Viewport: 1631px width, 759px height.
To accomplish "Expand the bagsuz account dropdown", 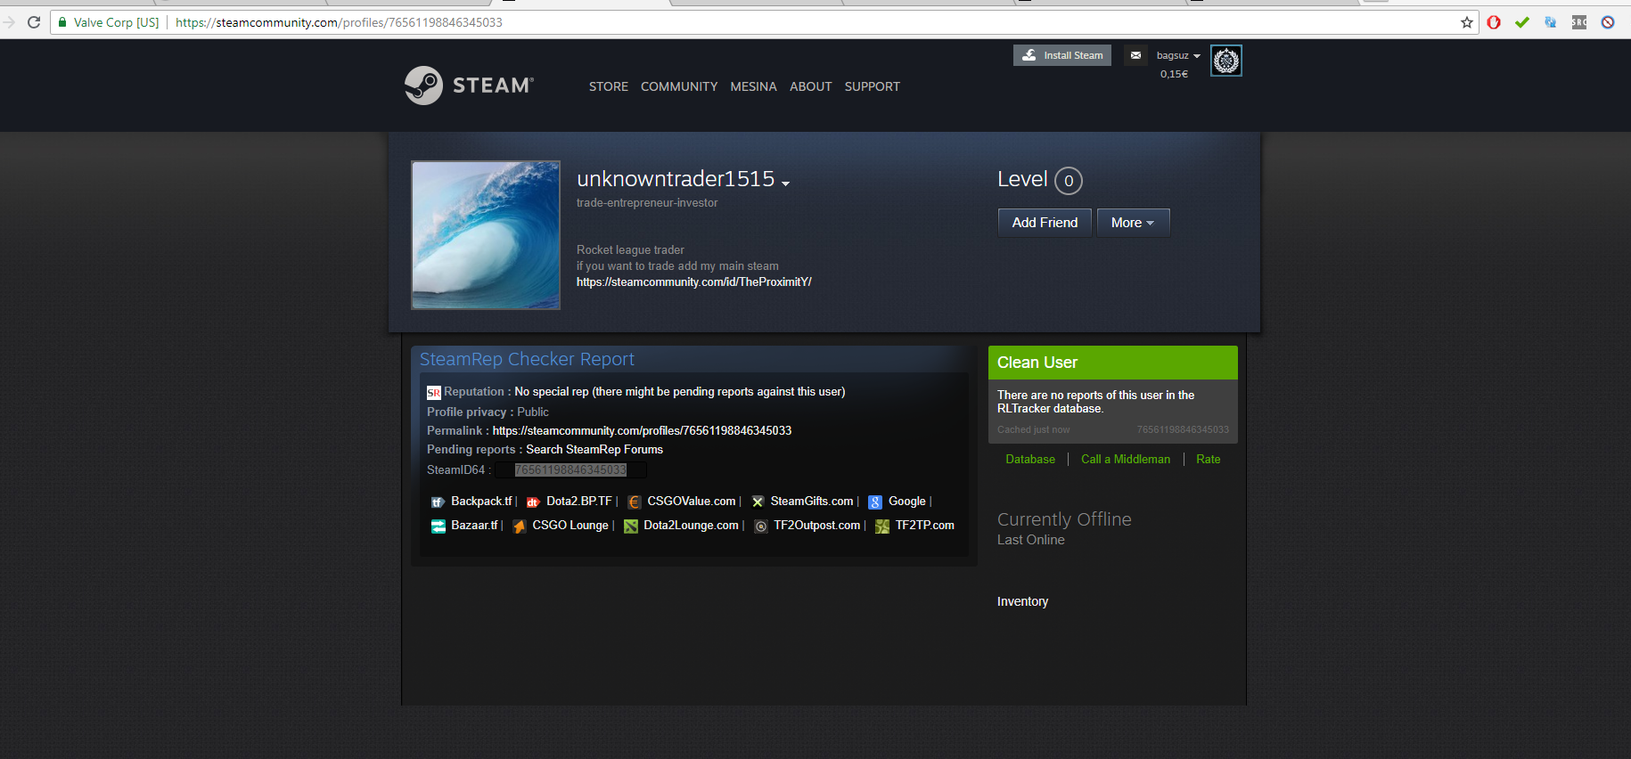I will click(1178, 55).
